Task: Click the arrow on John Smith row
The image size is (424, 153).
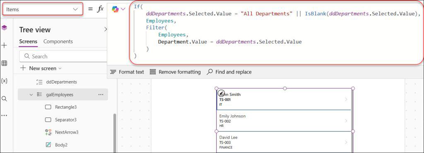Action: point(346,99)
